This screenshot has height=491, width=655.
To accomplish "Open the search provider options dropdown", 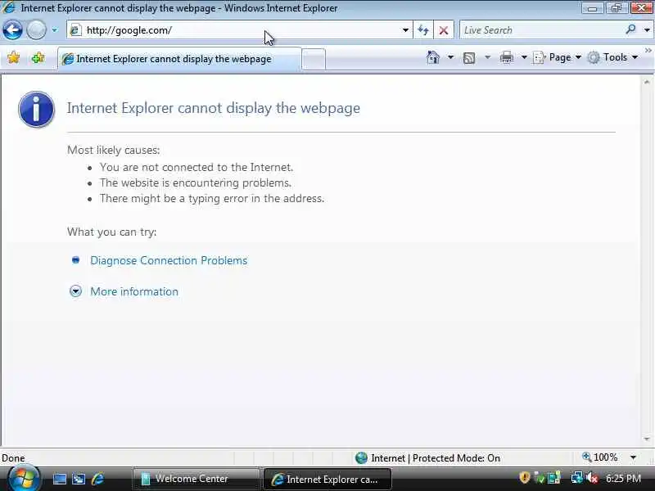I will 647,30.
